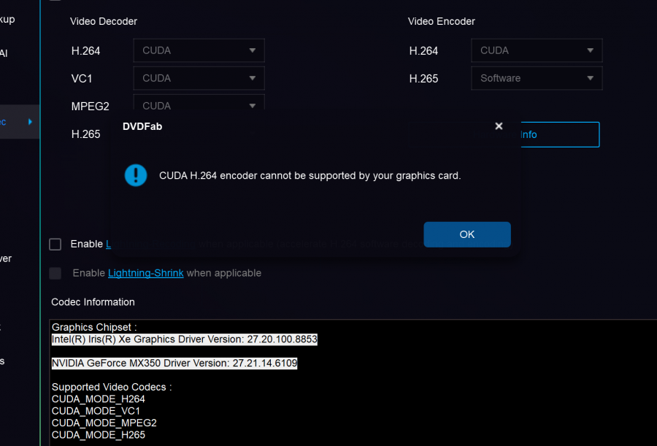Click the H.265 decoder label
The width and height of the screenshot is (657, 446).
tap(86, 134)
